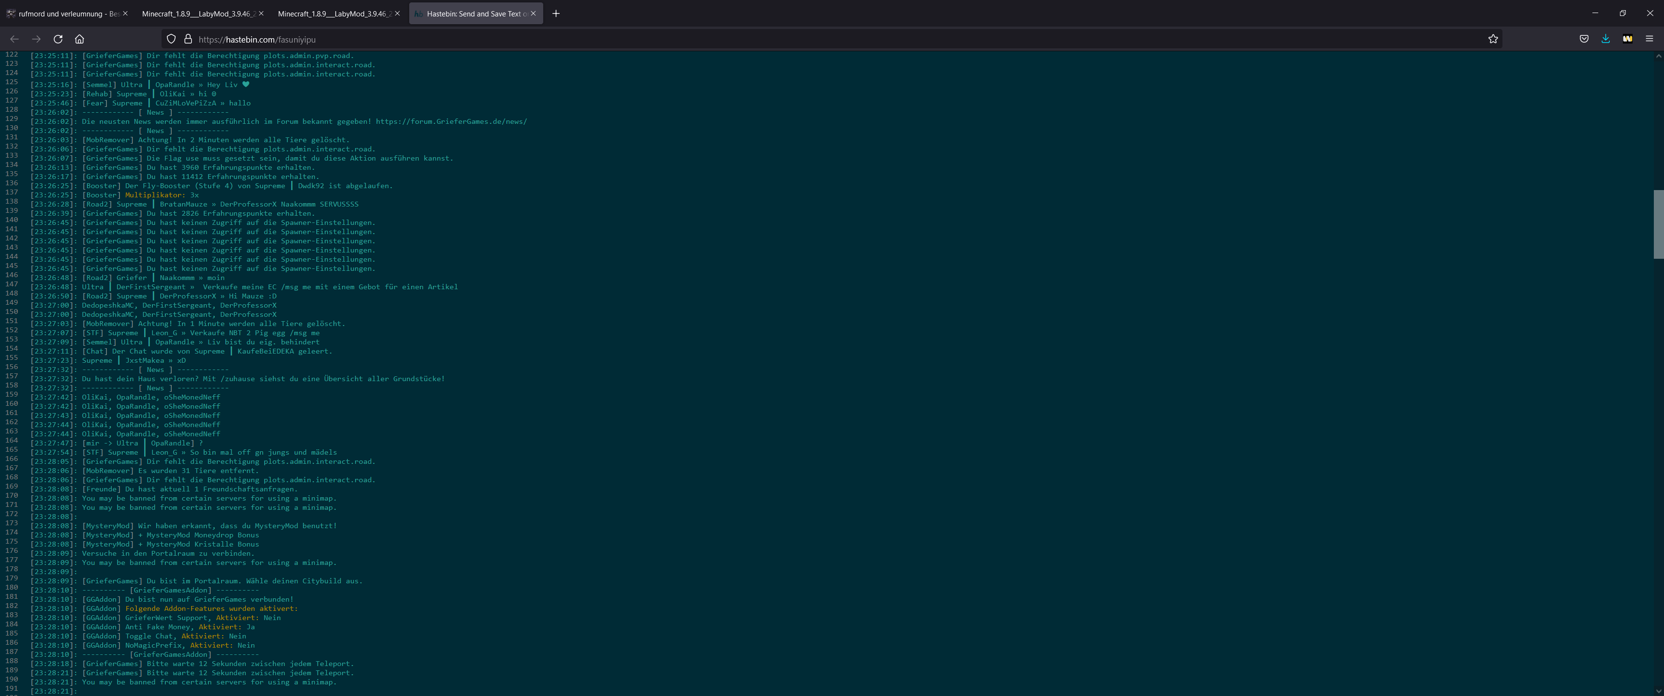This screenshot has width=1664, height=696.
Task: Go forward to the next page
Action: click(36, 39)
